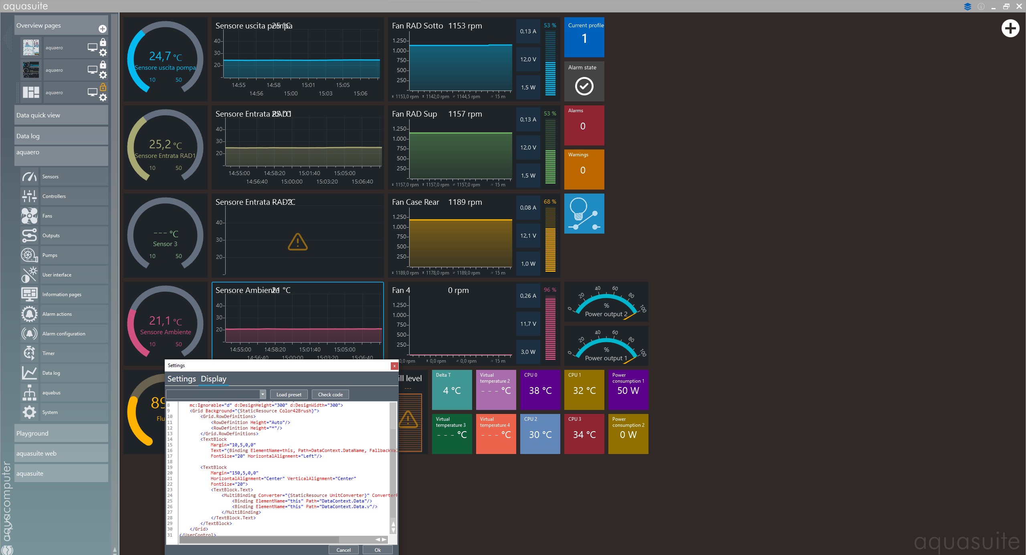The height and width of the screenshot is (555, 1026).
Task: Click the Load preset button
Action: pyautogui.click(x=289, y=395)
